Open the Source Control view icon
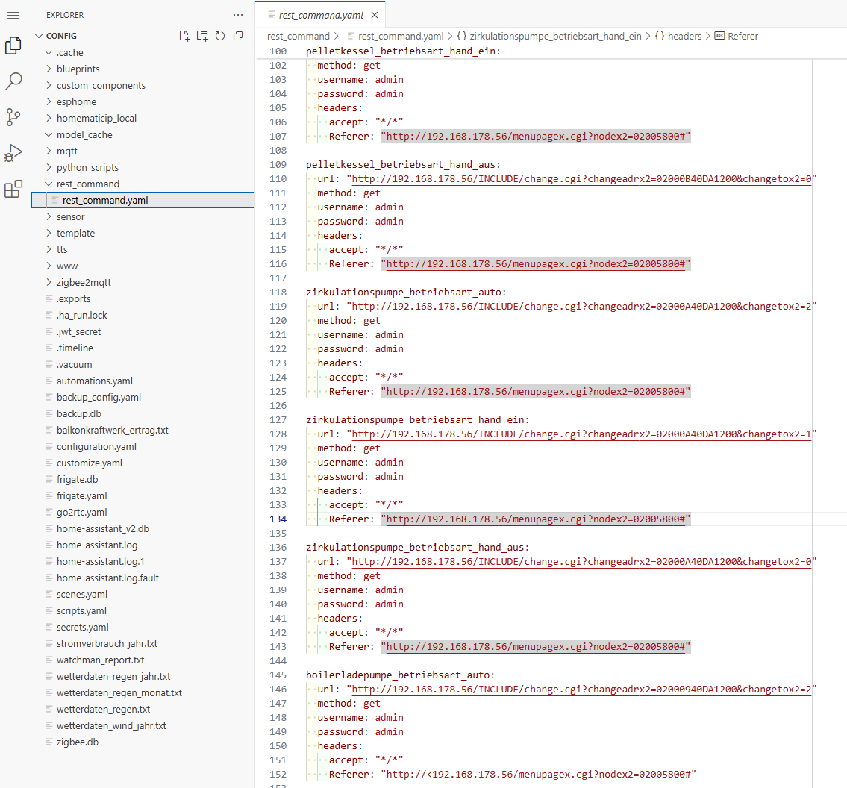The height and width of the screenshot is (788, 847). [13, 117]
